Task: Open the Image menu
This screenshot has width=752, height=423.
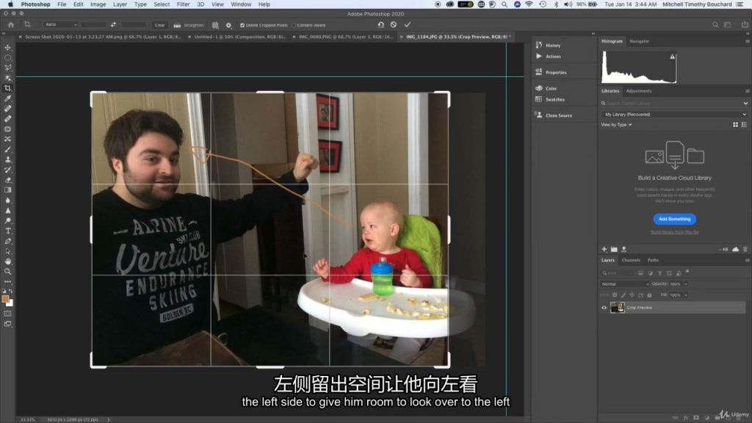Action: [x=98, y=4]
